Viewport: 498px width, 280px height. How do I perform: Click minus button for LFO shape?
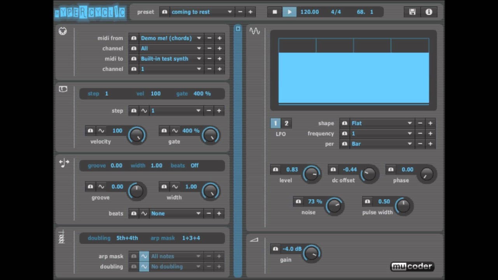pos(420,123)
